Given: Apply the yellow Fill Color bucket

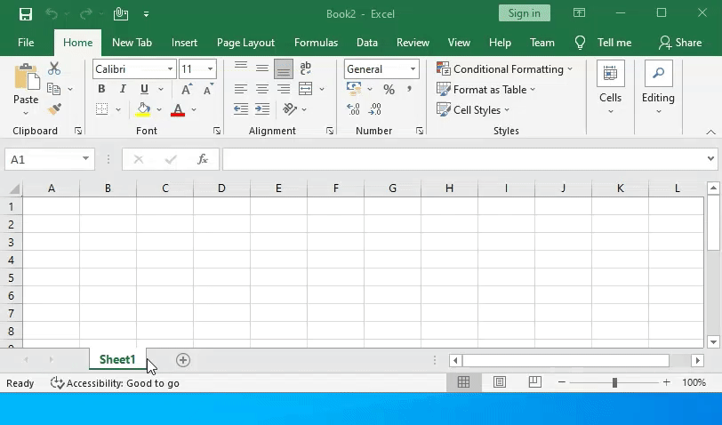Looking at the screenshot, I should tap(143, 109).
